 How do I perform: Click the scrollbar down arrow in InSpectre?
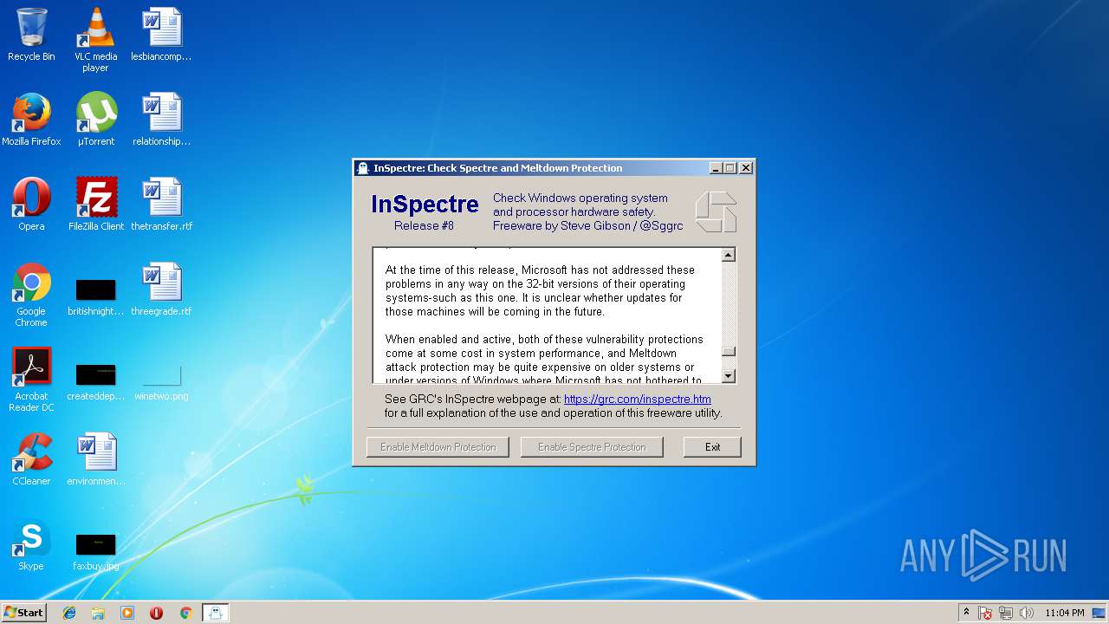pos(729,376)
